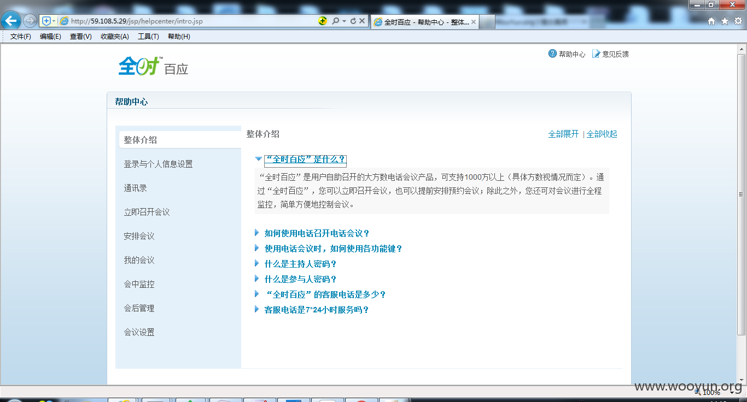Open the 查看(V) menu
Image resolution: width=747 pixels, height=402 pixels.
pos(81,37)
